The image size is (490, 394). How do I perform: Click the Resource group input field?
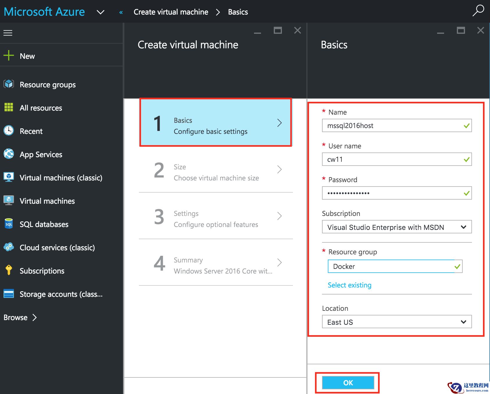click(x=395, y=266)
